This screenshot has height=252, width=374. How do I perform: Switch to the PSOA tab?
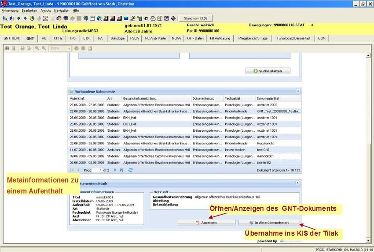[x=135, y=39]
